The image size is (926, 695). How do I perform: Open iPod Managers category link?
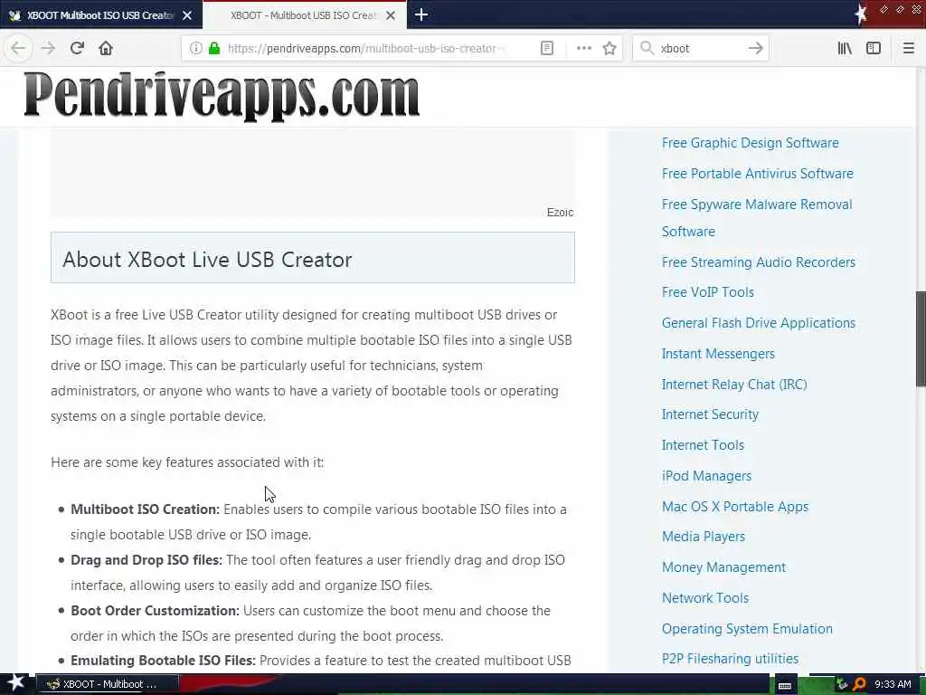tap(706, 476)
